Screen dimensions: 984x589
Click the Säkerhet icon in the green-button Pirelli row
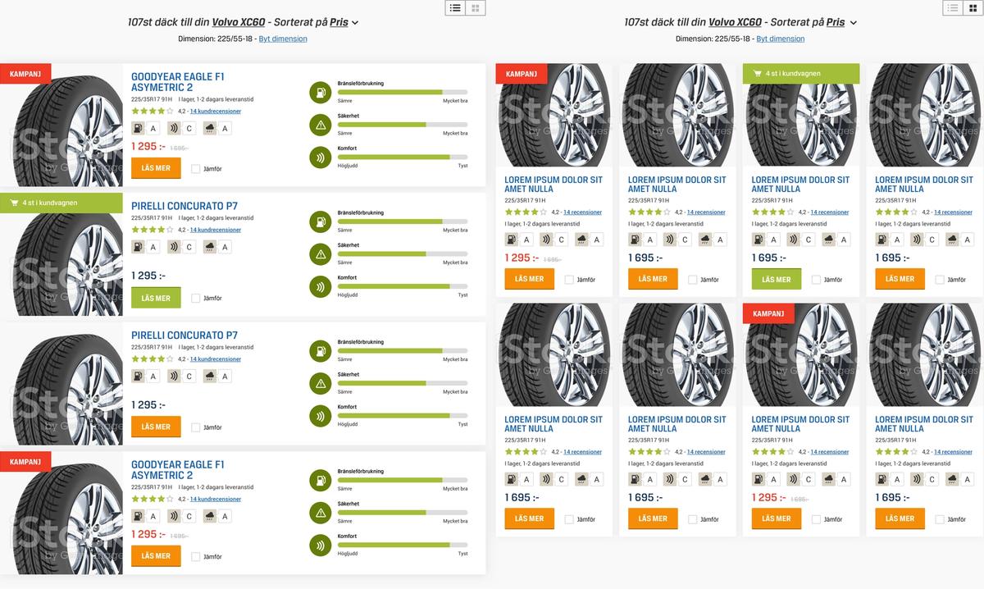tap(320, 254)
